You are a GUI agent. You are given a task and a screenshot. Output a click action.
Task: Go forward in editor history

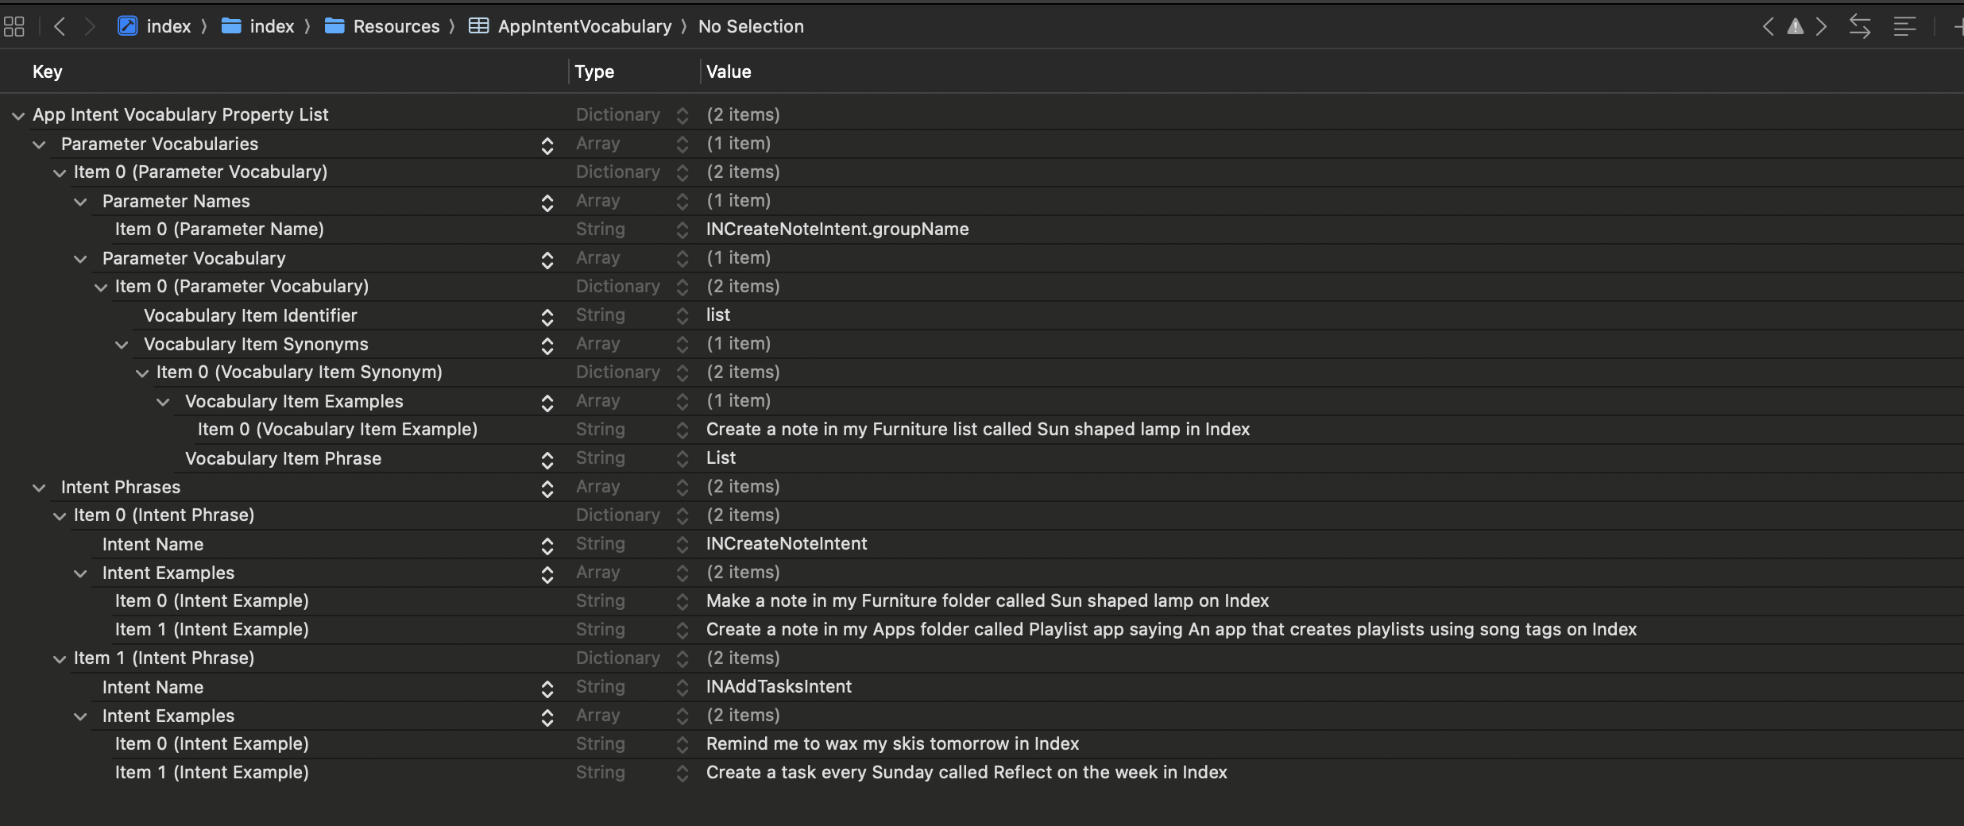[90, 27]
